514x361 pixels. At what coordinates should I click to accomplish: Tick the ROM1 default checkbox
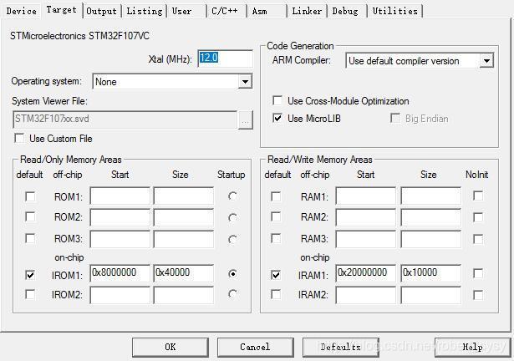pyautogui.click(x=30, y=196)
